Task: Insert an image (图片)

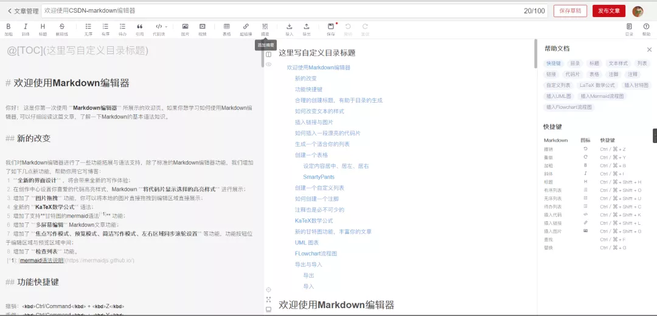Action: click(x=185, y=29)
